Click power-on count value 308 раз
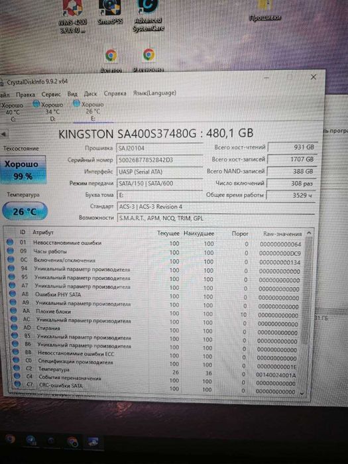The width and height of the screenshot is (348, 464). coord(291,183)
